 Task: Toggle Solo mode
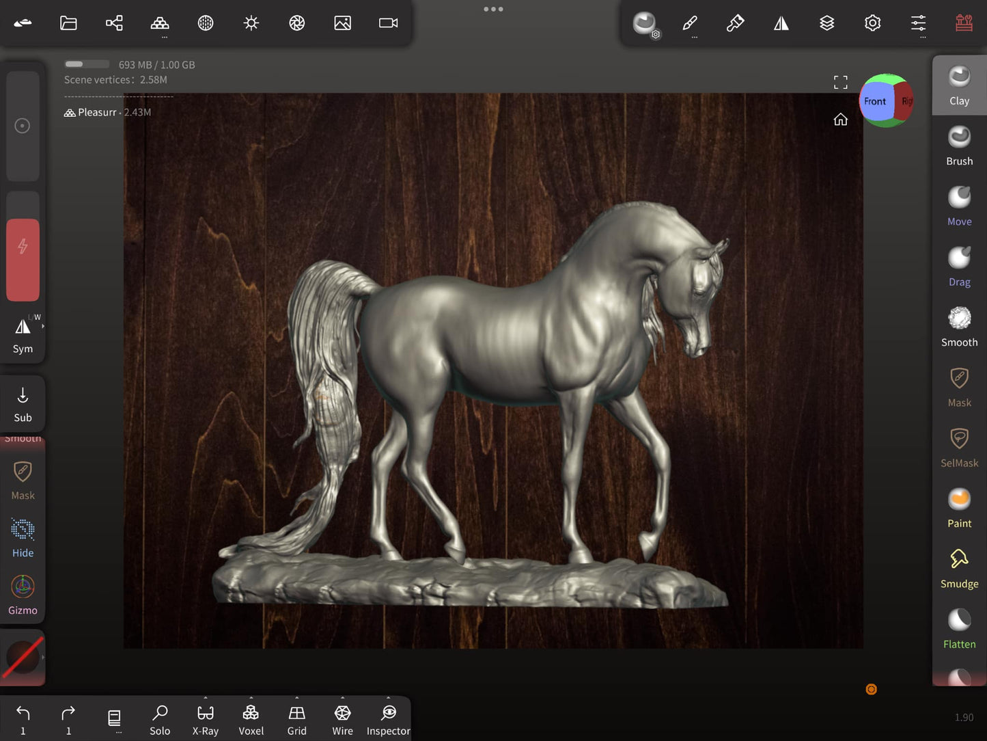tap(160, 720)
